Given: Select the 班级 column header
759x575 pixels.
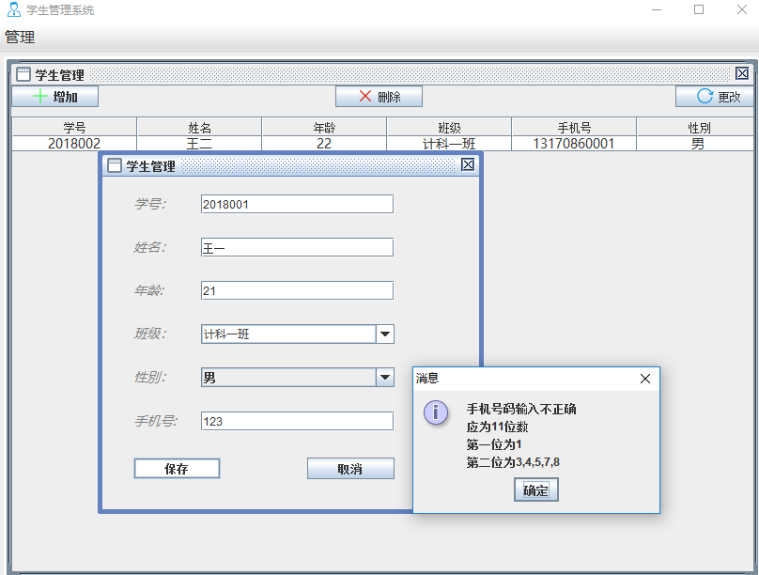Looking at the screenshot, I should pyautogui.click(x=449, y=128).
